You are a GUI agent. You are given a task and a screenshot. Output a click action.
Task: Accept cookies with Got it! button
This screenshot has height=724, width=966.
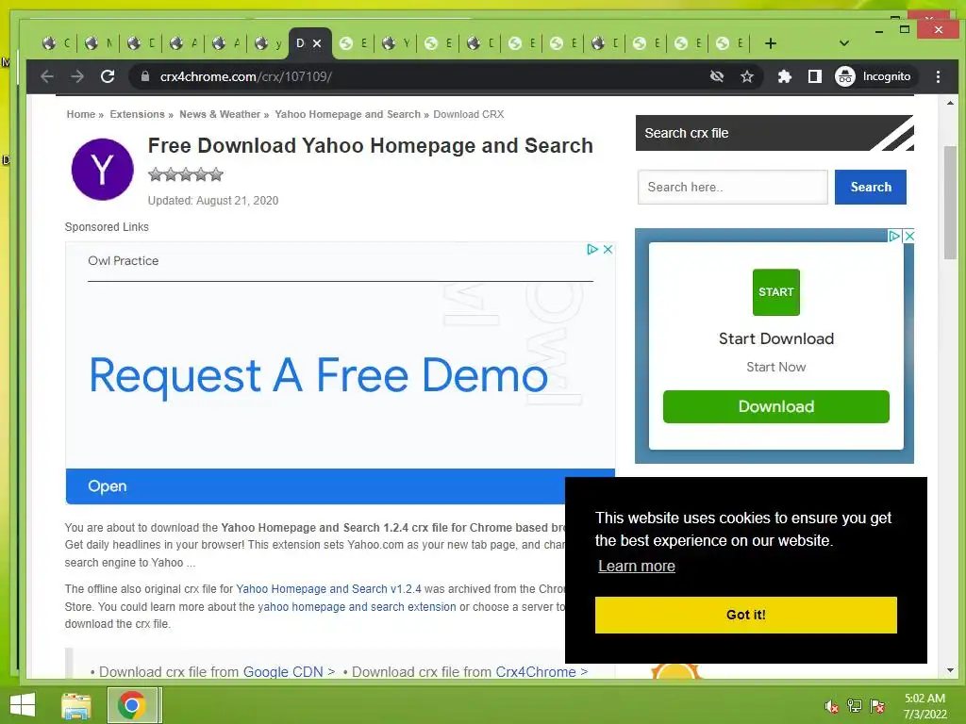745,615
